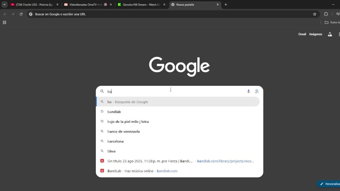Screen dimensions: 340x191
Task: Select the Nueva pestaña tab
Action: pyautogui.click(x=195, y=5)
